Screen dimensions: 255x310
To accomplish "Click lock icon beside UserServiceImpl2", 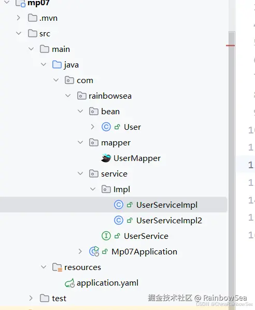I will 130,220.
